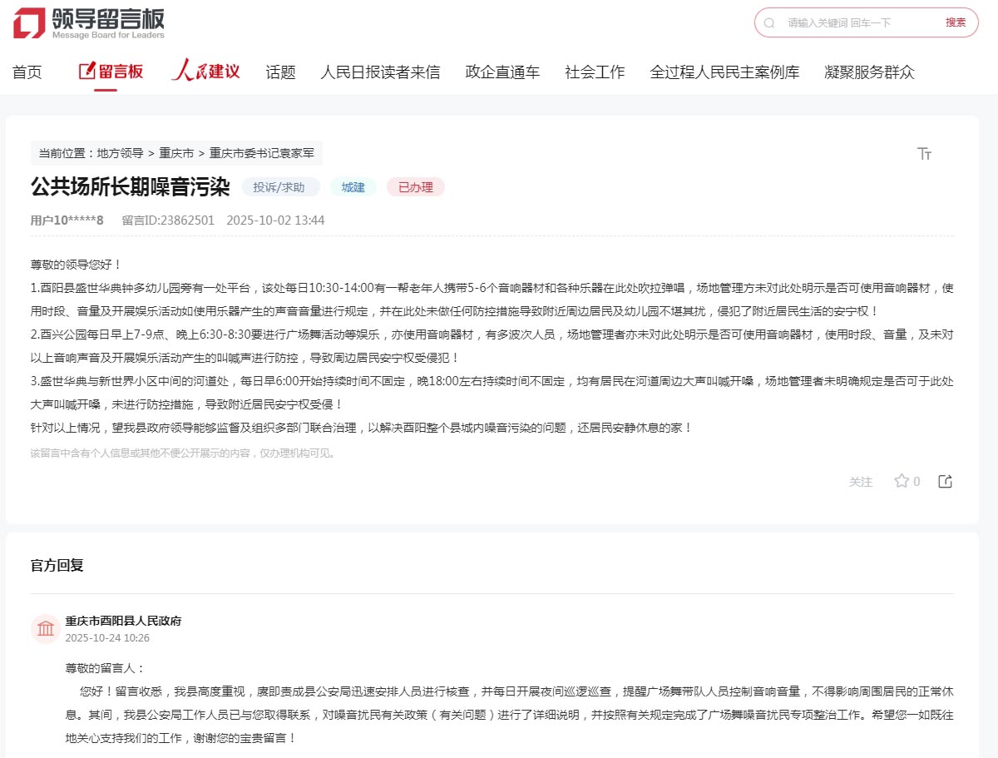Click the keyword search input field
998x758 pixels.
pyautogui.click(x=857, y=23)
